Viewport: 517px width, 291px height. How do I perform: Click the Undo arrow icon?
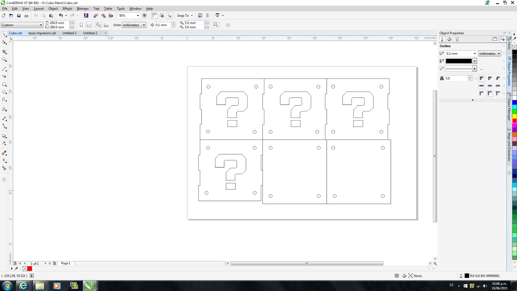tap(61, 16)
